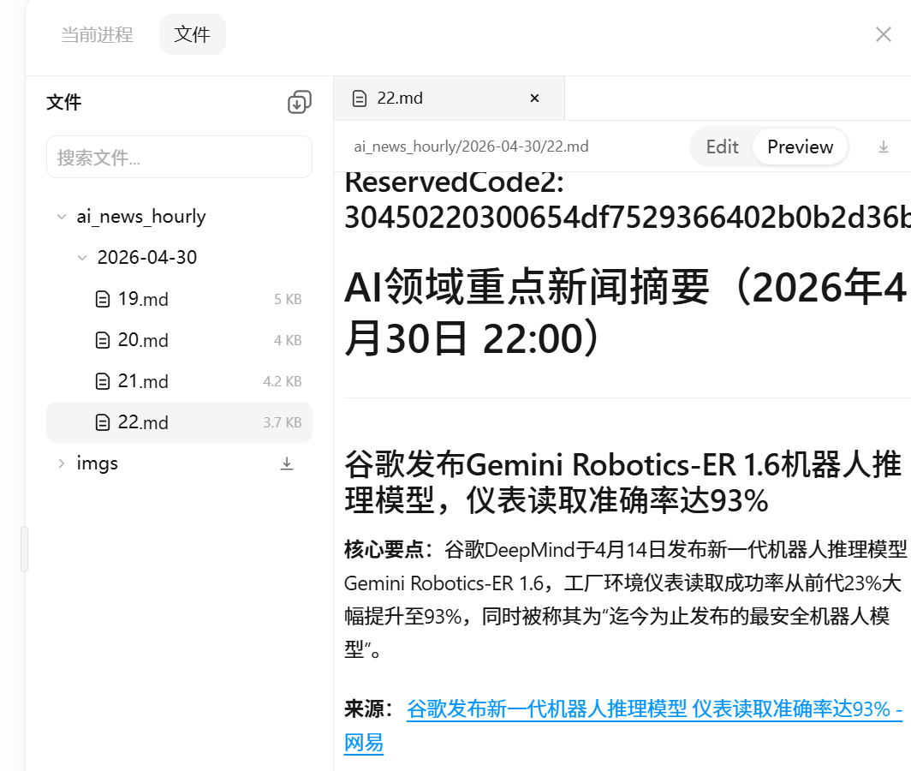This screenshot has width=911, height=771.
Task: Open the 当前进程 tab
Action: click(97, 34)
